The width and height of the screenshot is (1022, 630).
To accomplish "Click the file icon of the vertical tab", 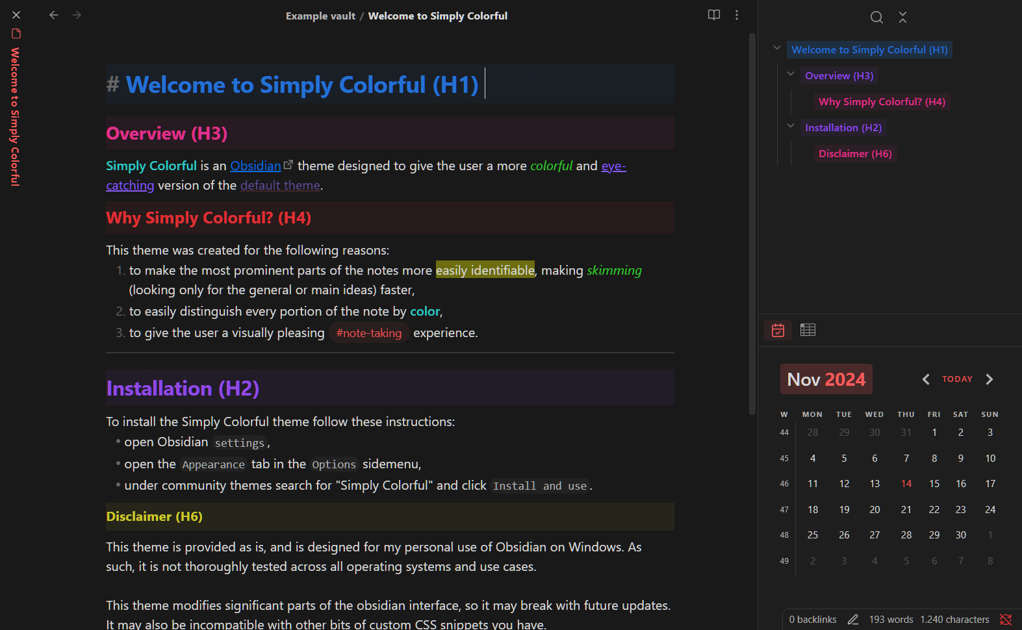I will 16,34.
